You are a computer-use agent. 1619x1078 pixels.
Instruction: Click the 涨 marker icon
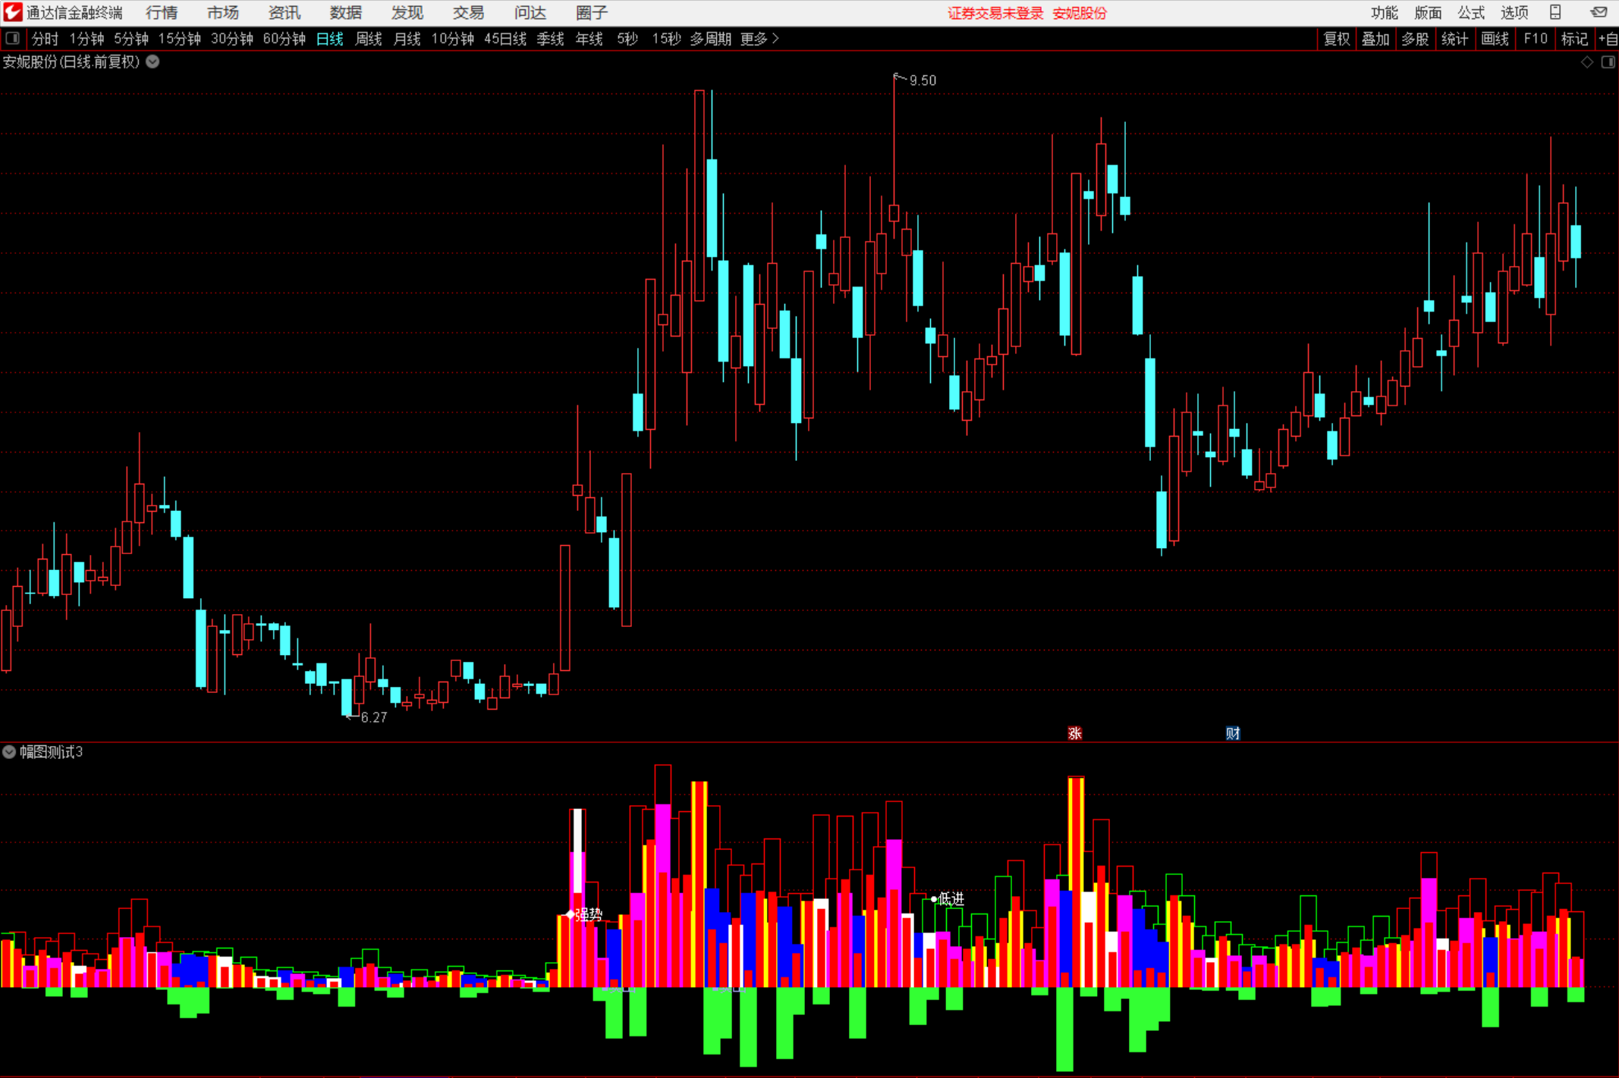coord(1074,733)
